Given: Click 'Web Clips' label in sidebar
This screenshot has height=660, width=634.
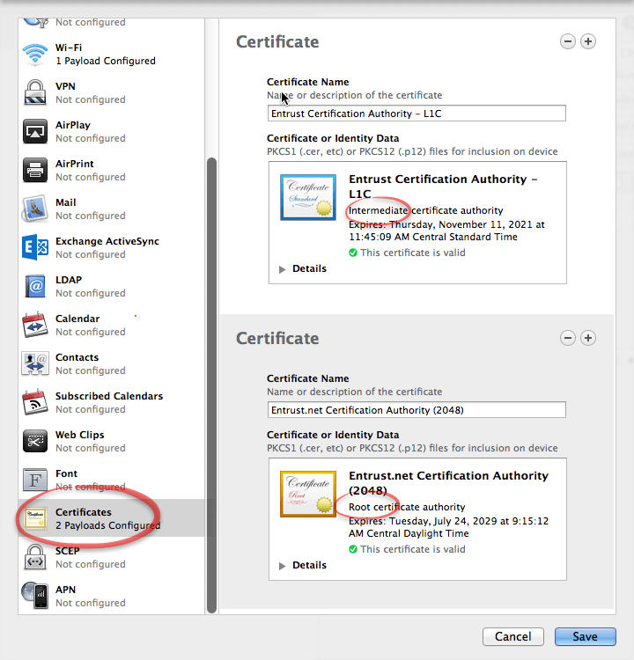Looking at the screenshot, I should [x=80, y=435].
